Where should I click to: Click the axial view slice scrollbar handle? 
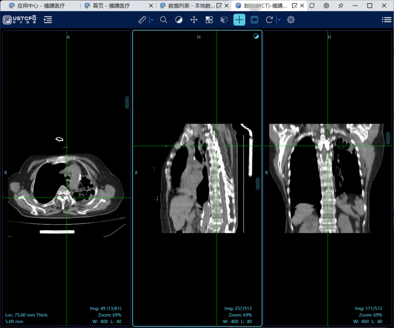pos(127,102)
